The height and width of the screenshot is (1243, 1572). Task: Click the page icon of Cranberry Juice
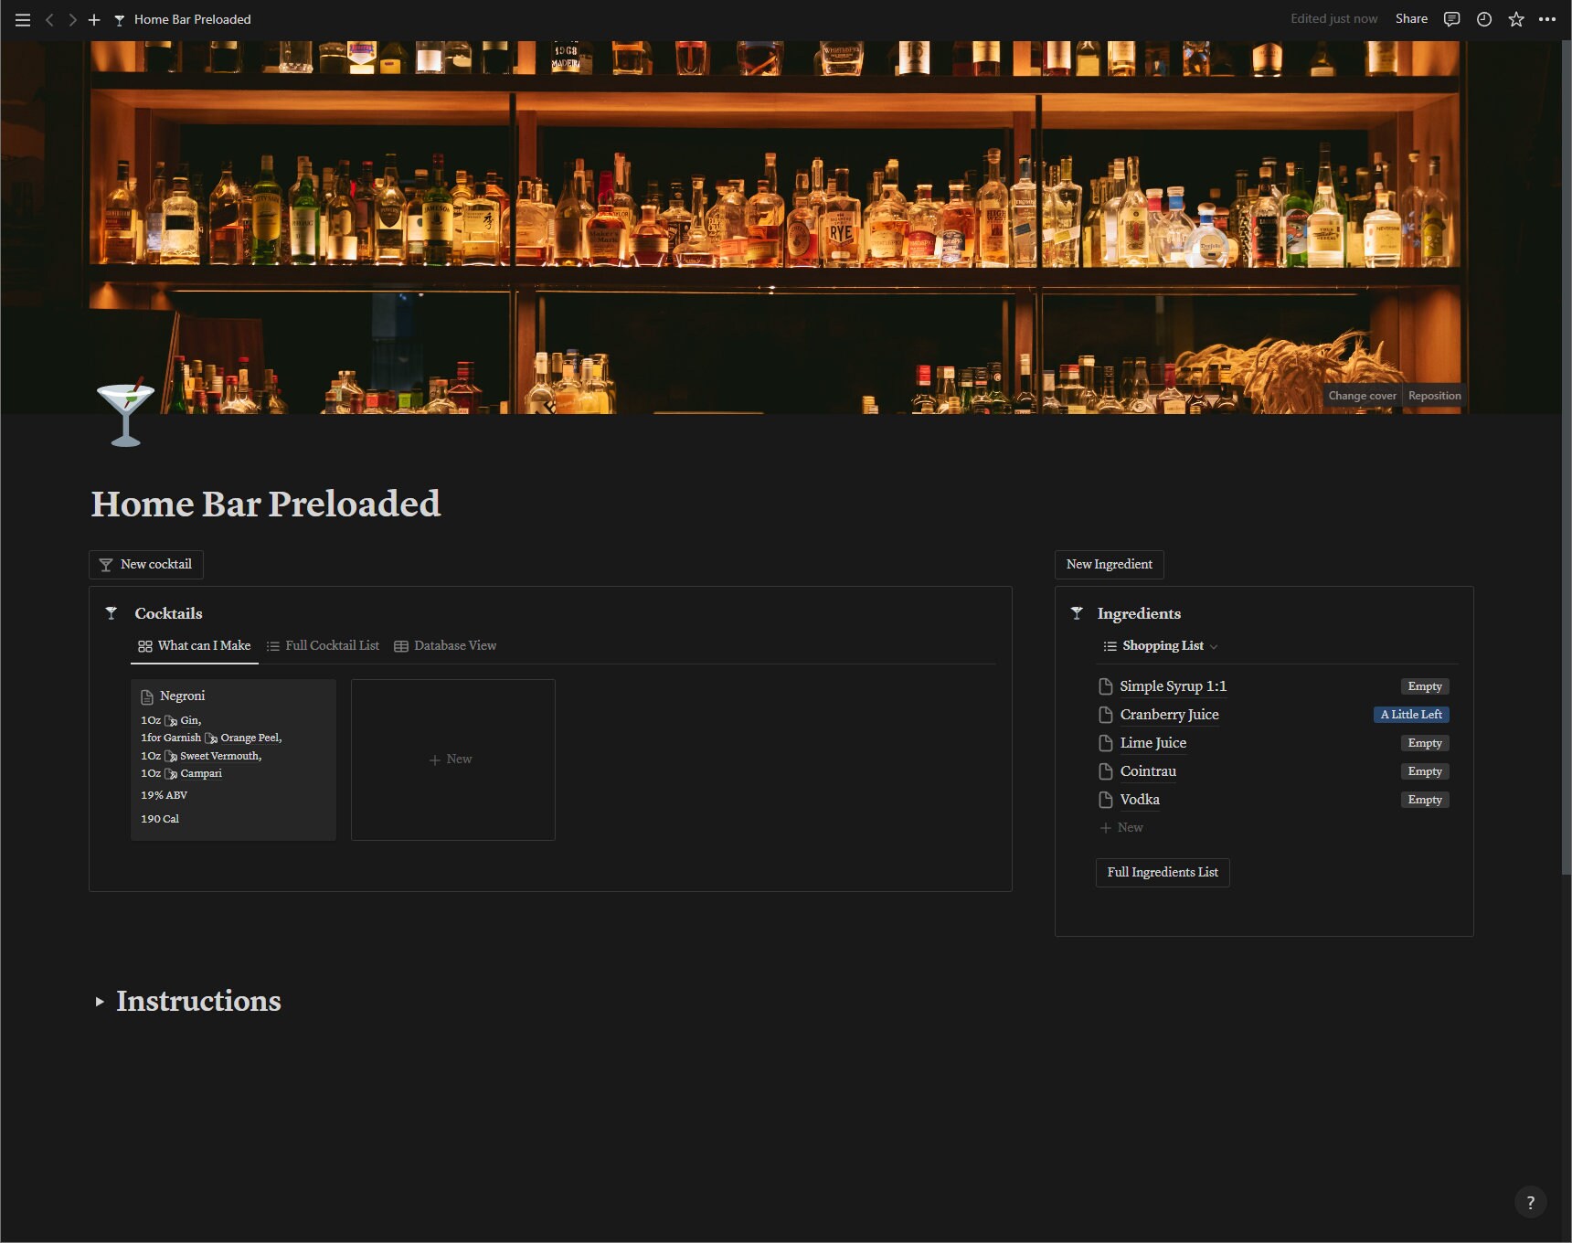pyautogui.click(x=1105, y=715)
